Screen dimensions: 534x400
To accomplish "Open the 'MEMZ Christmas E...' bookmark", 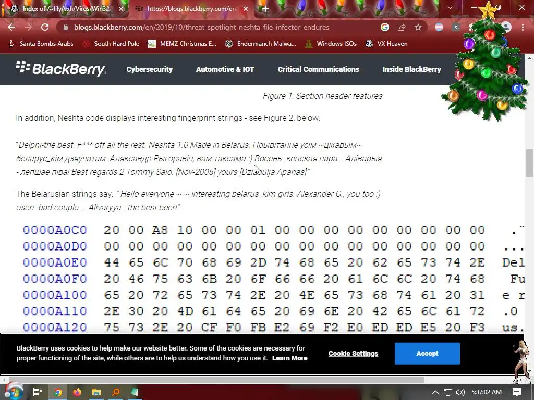I will point(182,44).
